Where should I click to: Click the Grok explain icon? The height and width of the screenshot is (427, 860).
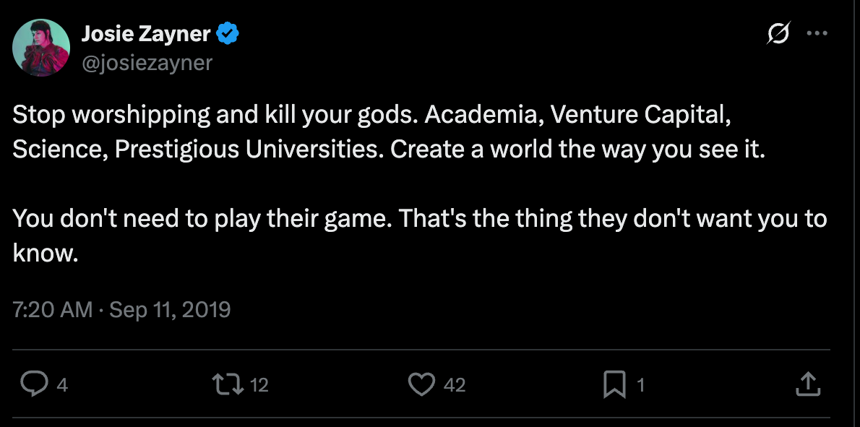click(780, 34)
